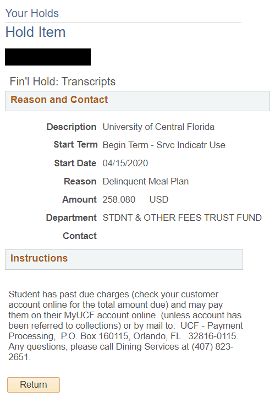This screenshot has width=275, height=397.
Task: Click the blacked-out name box
Action: [x=48, y=57]
